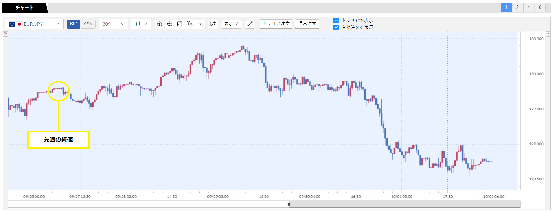Open candlestick chart type dropdown
This screenshot has height=213, width=554.
(141, 24)
